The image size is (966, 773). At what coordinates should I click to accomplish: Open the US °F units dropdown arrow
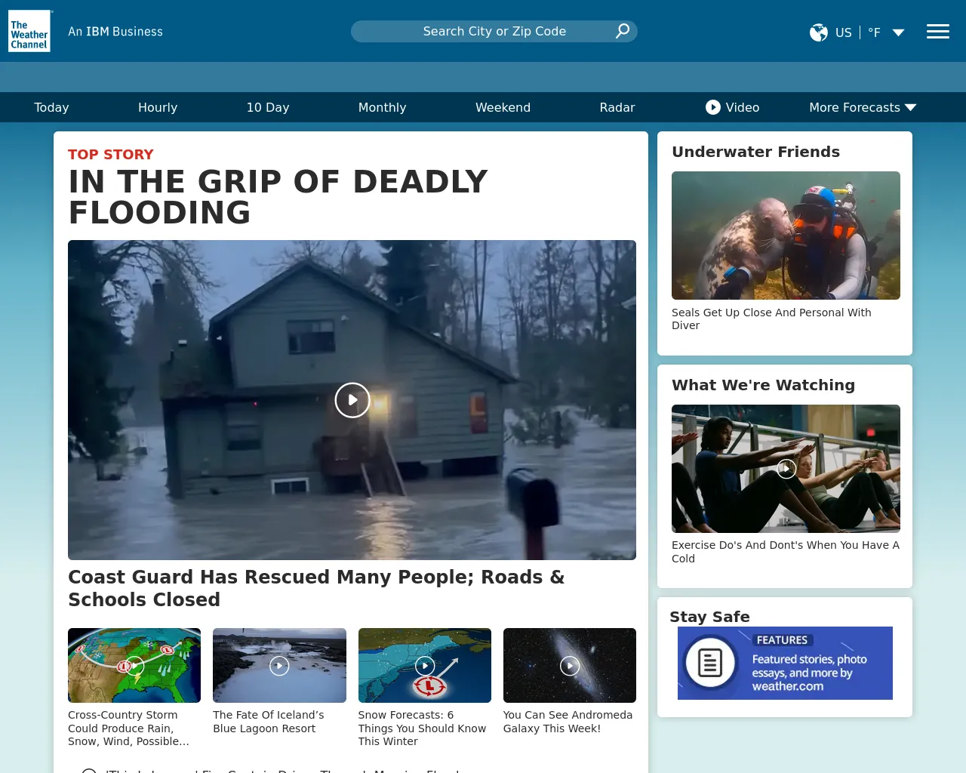(x=898, y=32)
